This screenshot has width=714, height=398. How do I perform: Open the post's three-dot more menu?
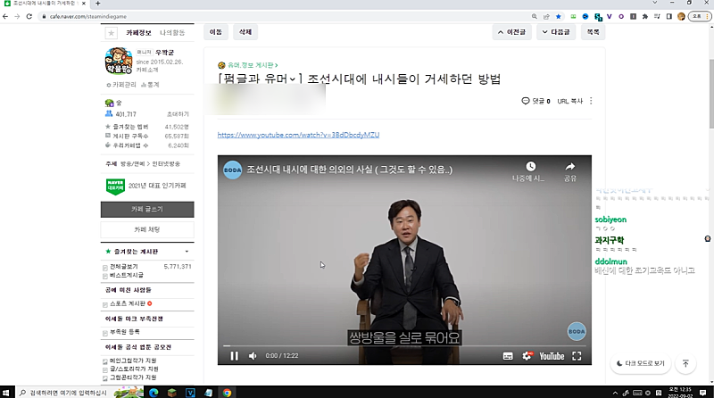coord(591,101)
